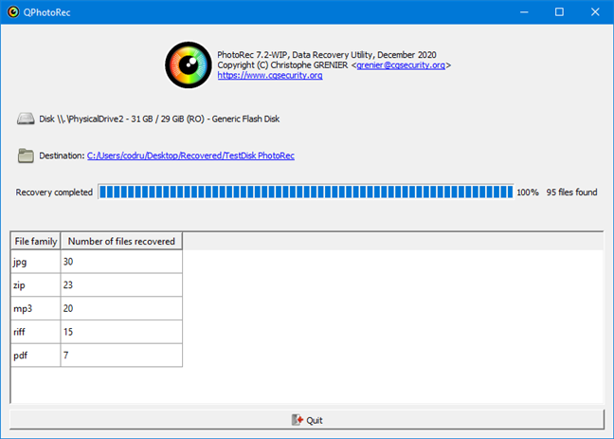Open the Recovered/TestDisk PhotoRec destination path
Image resolution: width=614 pixels, height=439 pixels.
[190, 155]
